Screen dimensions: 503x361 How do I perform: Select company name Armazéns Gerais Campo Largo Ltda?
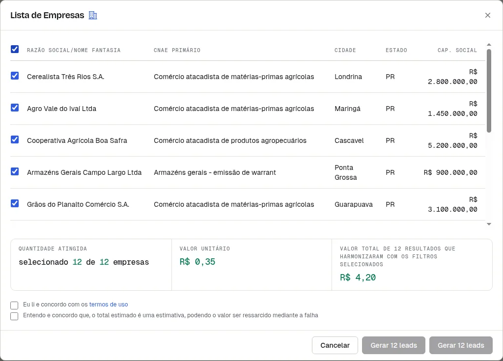(84, 172)
